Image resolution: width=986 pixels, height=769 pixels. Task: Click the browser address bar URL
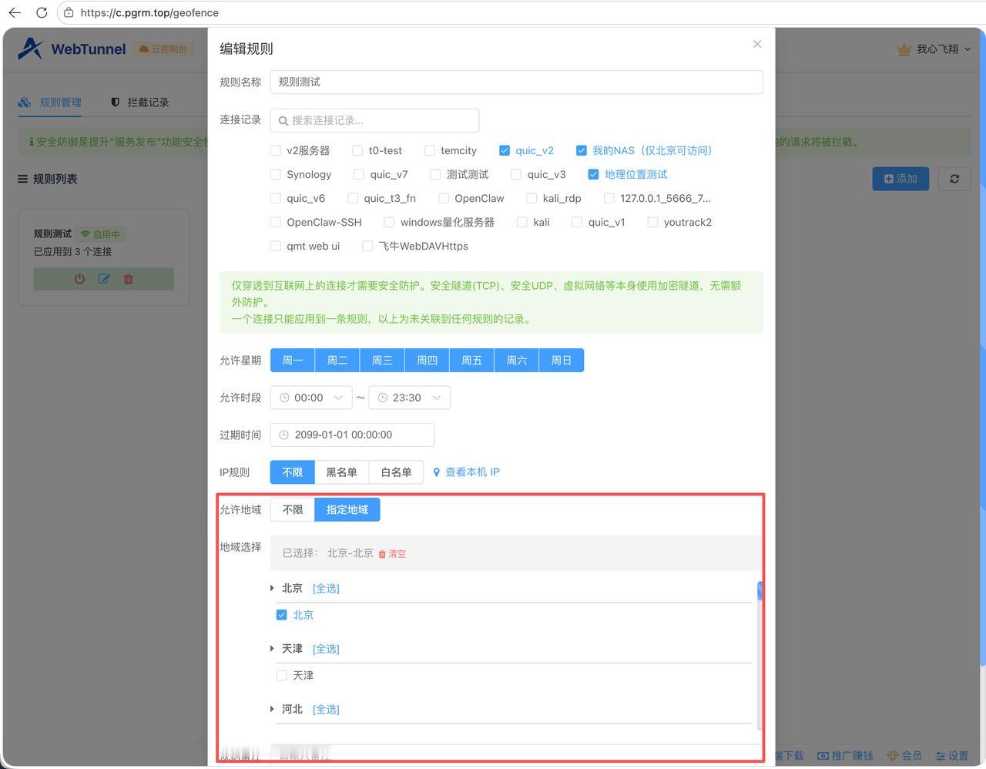coord(149,12)
